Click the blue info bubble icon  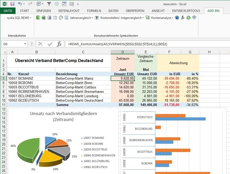pyautogui.click(x=194, y=18)
